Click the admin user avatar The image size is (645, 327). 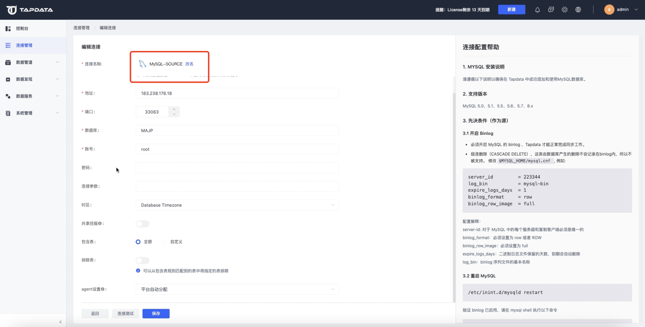click(x=609, y=10)
